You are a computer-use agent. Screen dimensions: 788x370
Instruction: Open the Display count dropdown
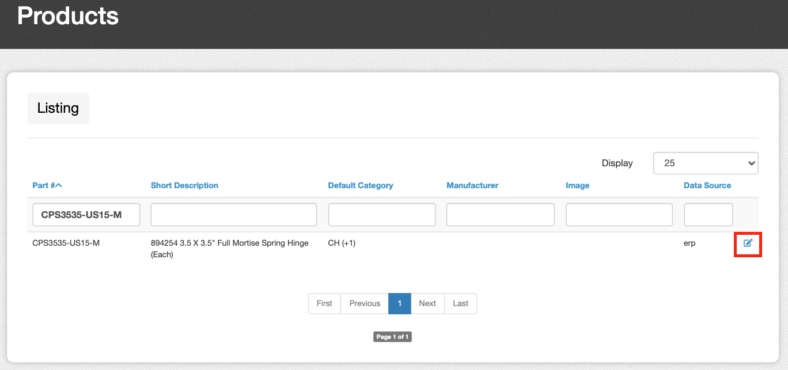705,163
